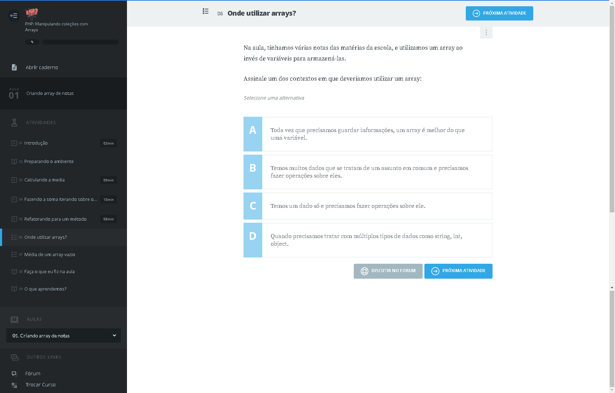Open 'Calculando a media' video activity
The image size is (615, 393).
click(x=45, y=180)
